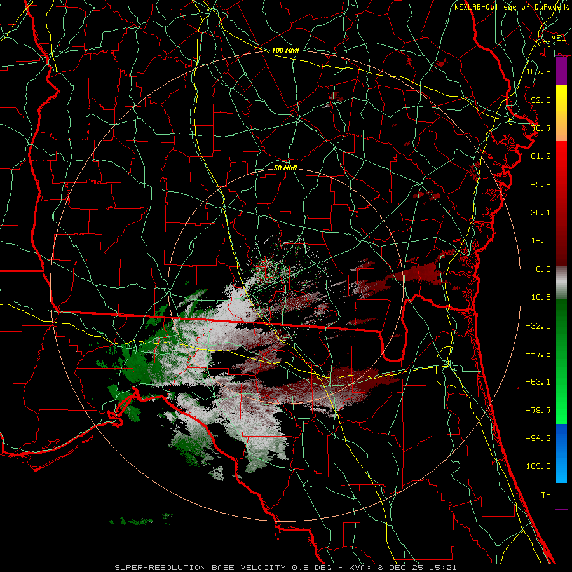Click the -16.5 legend value
Viewport: 572px width, 572px height.
(538, 297)
